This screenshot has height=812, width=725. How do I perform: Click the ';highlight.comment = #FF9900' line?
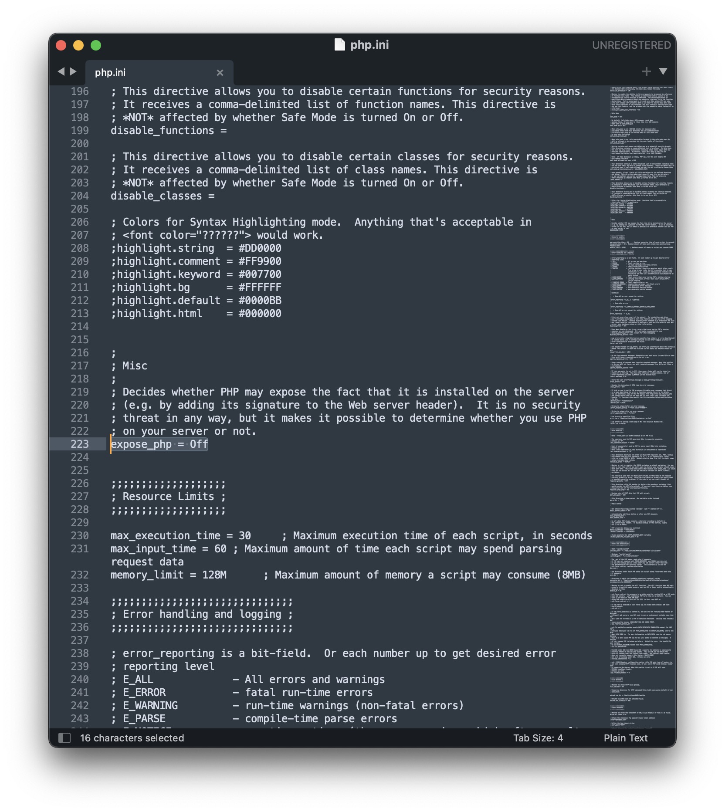196,261
